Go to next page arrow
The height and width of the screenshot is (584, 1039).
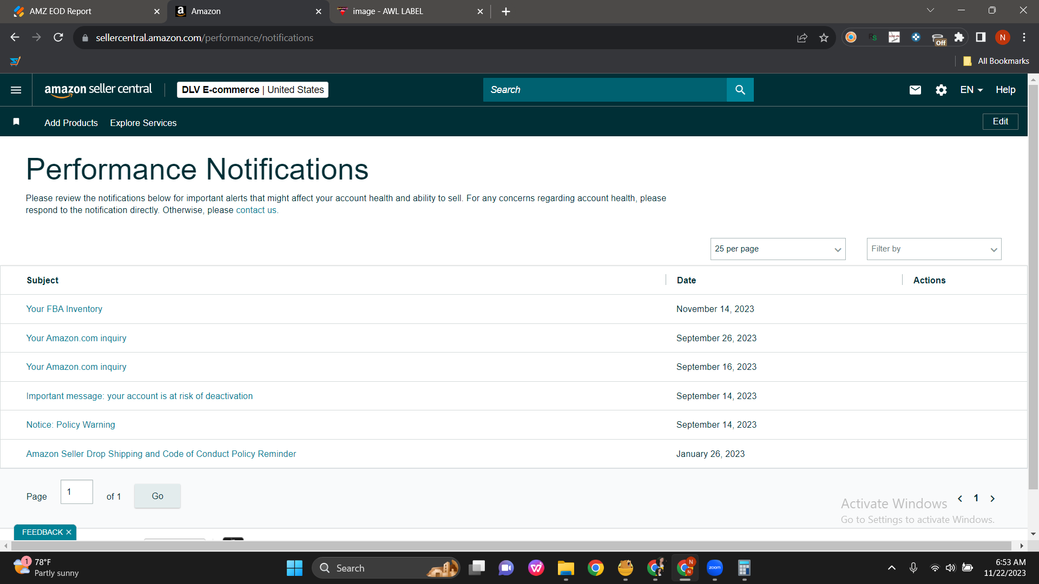992,499
